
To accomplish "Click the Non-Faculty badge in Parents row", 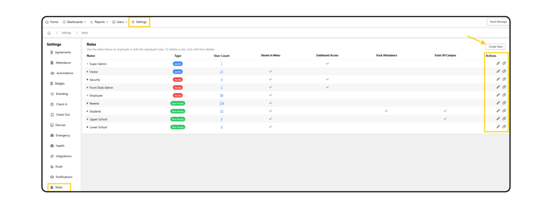I will [x=178, y=103].
